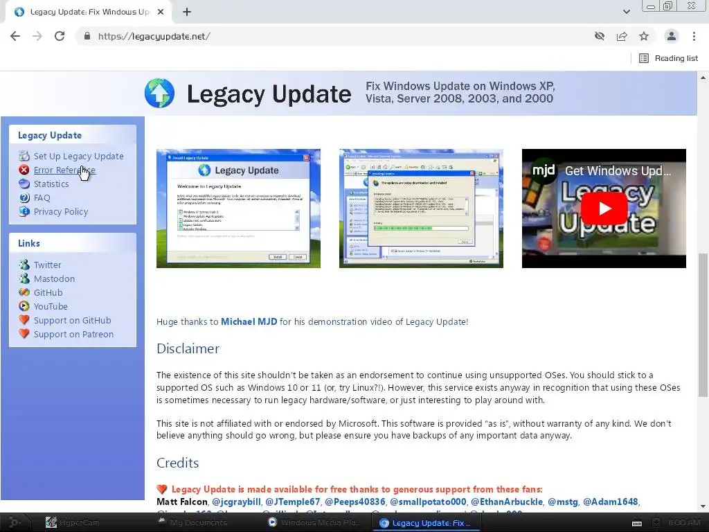Bookmark this page with the star icon
This screenshot has height=532, width=709.
[644, 36]
